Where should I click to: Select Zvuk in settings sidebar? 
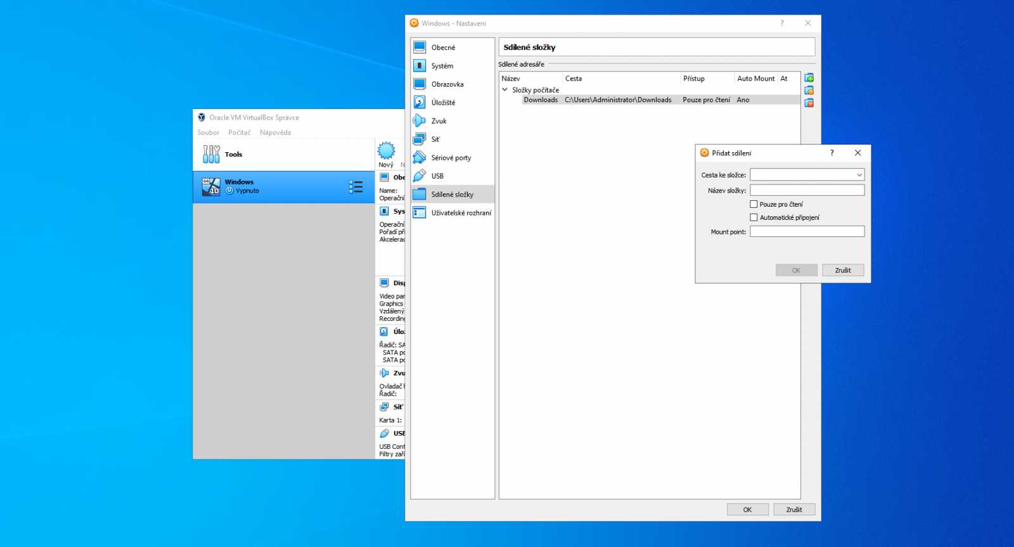(x=452, y=121)
